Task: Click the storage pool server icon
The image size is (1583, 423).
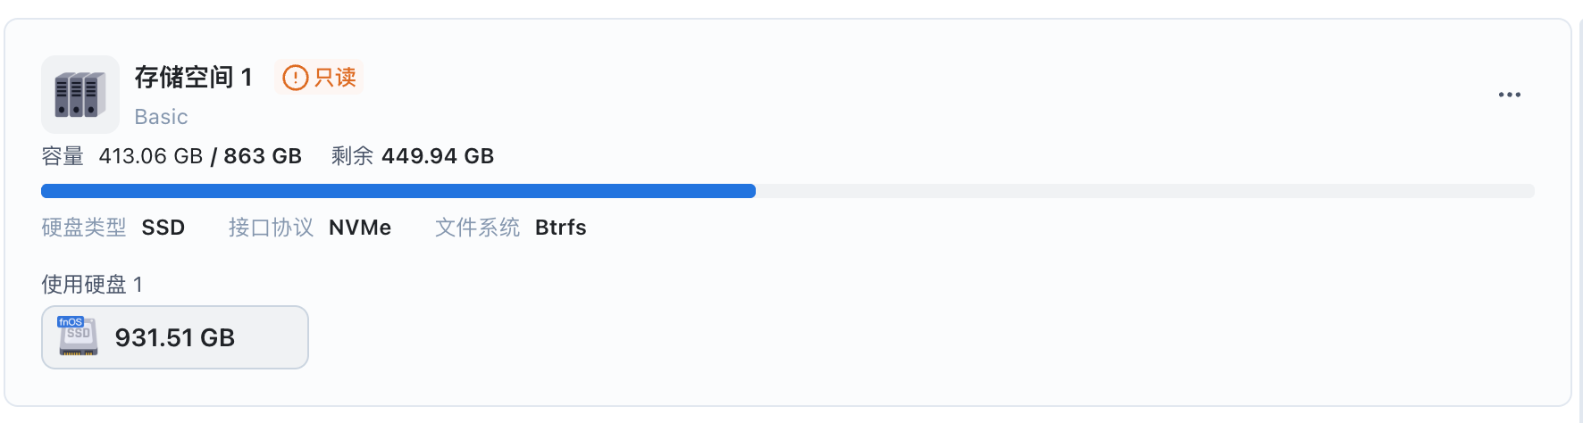Action: pyautogui.click(x=80, y=95)
